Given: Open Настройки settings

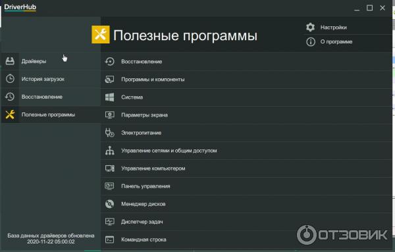Looking at the screenshot, I should click(348, 27).
